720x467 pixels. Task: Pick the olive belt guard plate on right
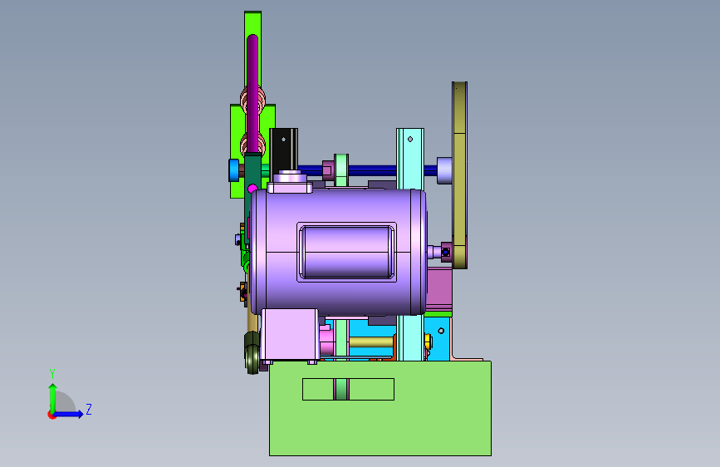459,175
